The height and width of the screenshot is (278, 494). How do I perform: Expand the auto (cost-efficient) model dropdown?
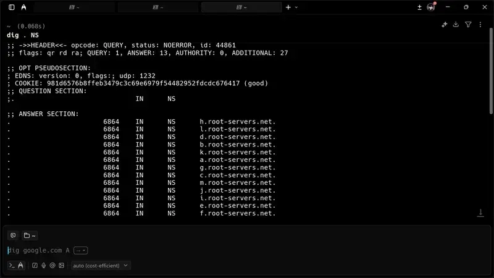(x=101, y=265)
